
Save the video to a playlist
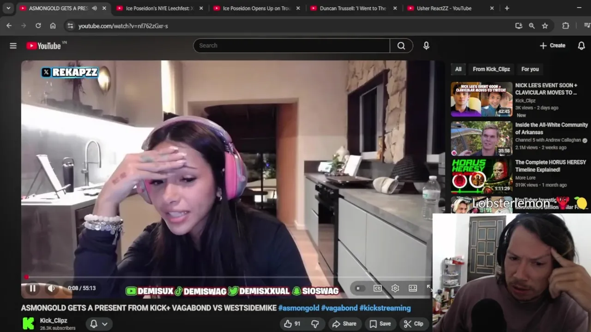click(380, 324)
